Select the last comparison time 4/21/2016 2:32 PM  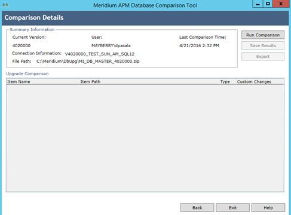(199, 45)
